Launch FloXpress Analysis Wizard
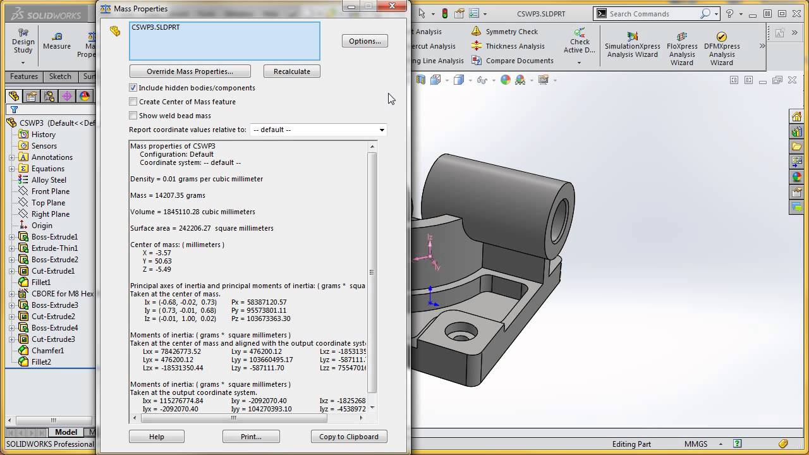 (x=681, y=47)
